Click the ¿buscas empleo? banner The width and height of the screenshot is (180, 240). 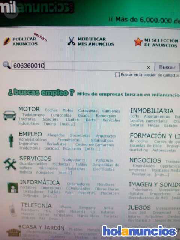click(41, 93)
